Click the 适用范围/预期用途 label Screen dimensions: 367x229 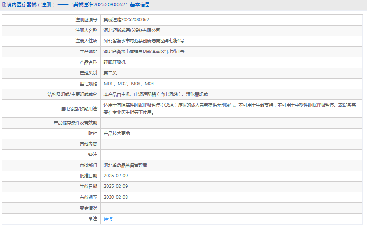point(79,109)
